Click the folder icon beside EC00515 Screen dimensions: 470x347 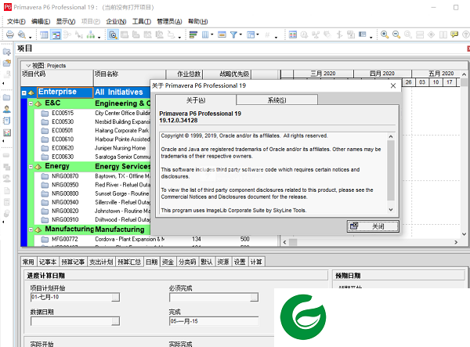coord(45,114)
